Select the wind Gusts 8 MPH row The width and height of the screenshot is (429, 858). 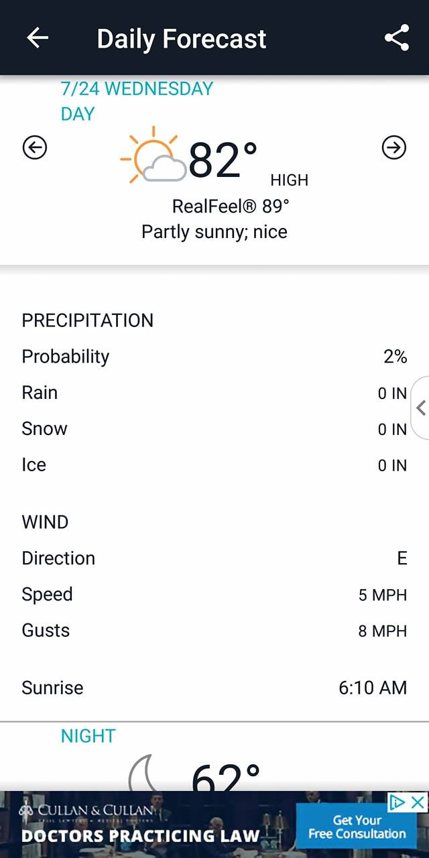[214, 631]
